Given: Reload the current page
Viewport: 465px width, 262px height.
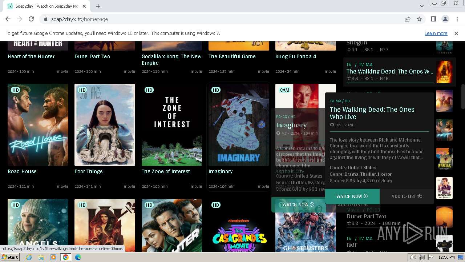Looking at the screenshot, I should point(31,19).
